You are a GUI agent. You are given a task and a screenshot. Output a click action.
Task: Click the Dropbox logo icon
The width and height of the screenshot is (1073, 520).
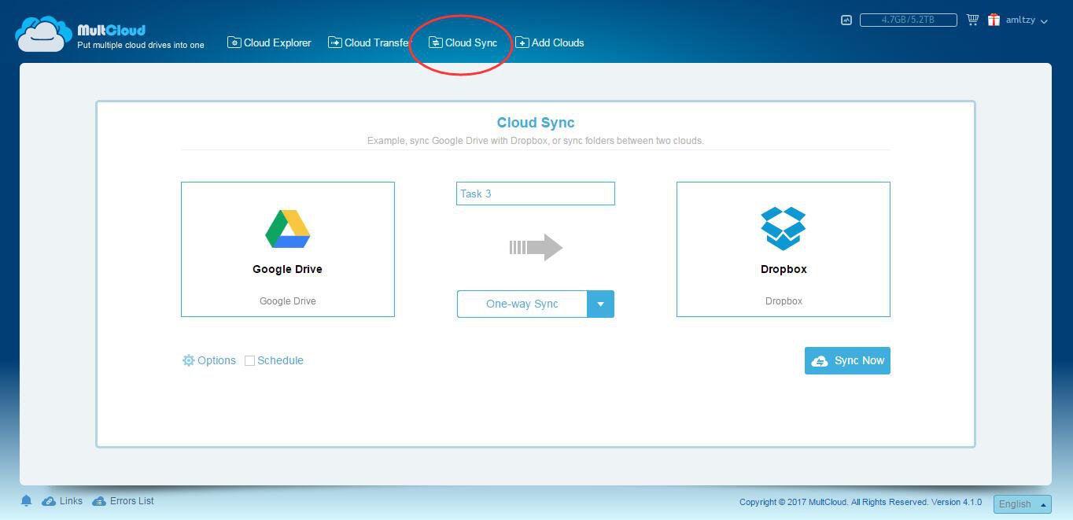coord(784,228)
